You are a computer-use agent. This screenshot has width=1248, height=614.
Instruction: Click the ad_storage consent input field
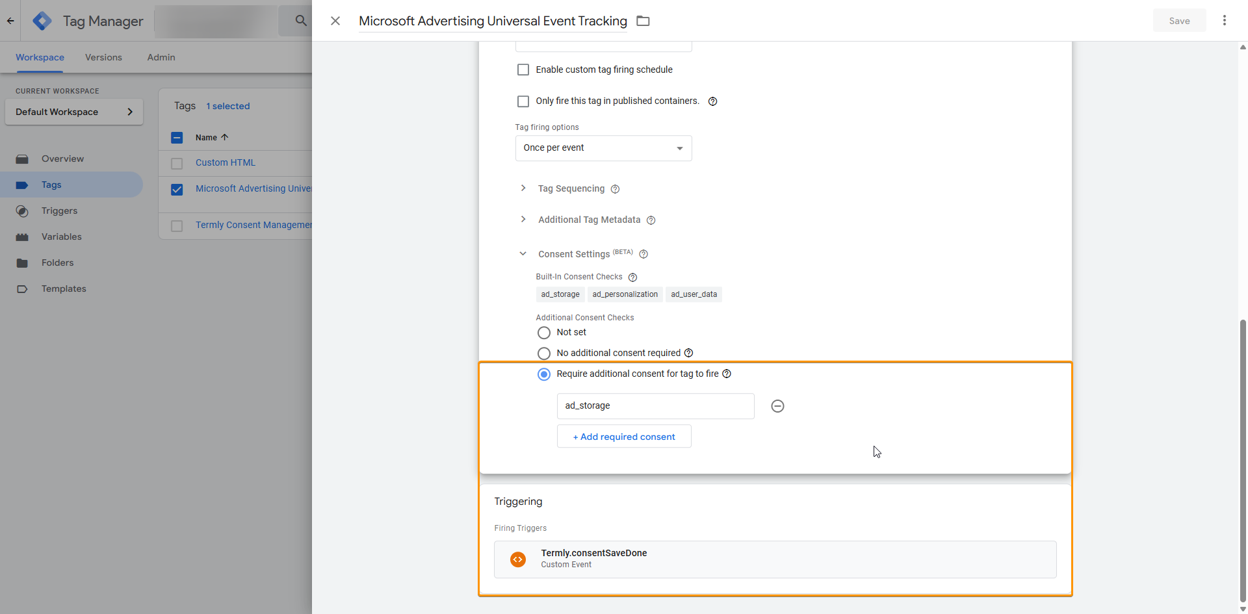click(655, 406)
